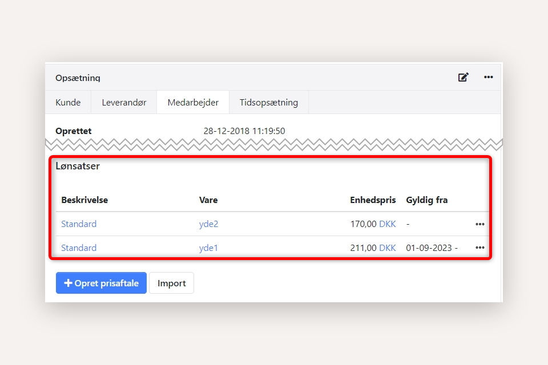Open the Standard link in the yde2 row
The height and width of the screenshot is (365, 548).
coord(79,224)
